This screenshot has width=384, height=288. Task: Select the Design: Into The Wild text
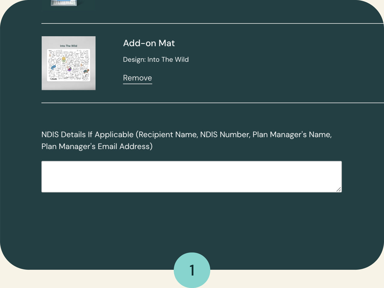(156, 59)
